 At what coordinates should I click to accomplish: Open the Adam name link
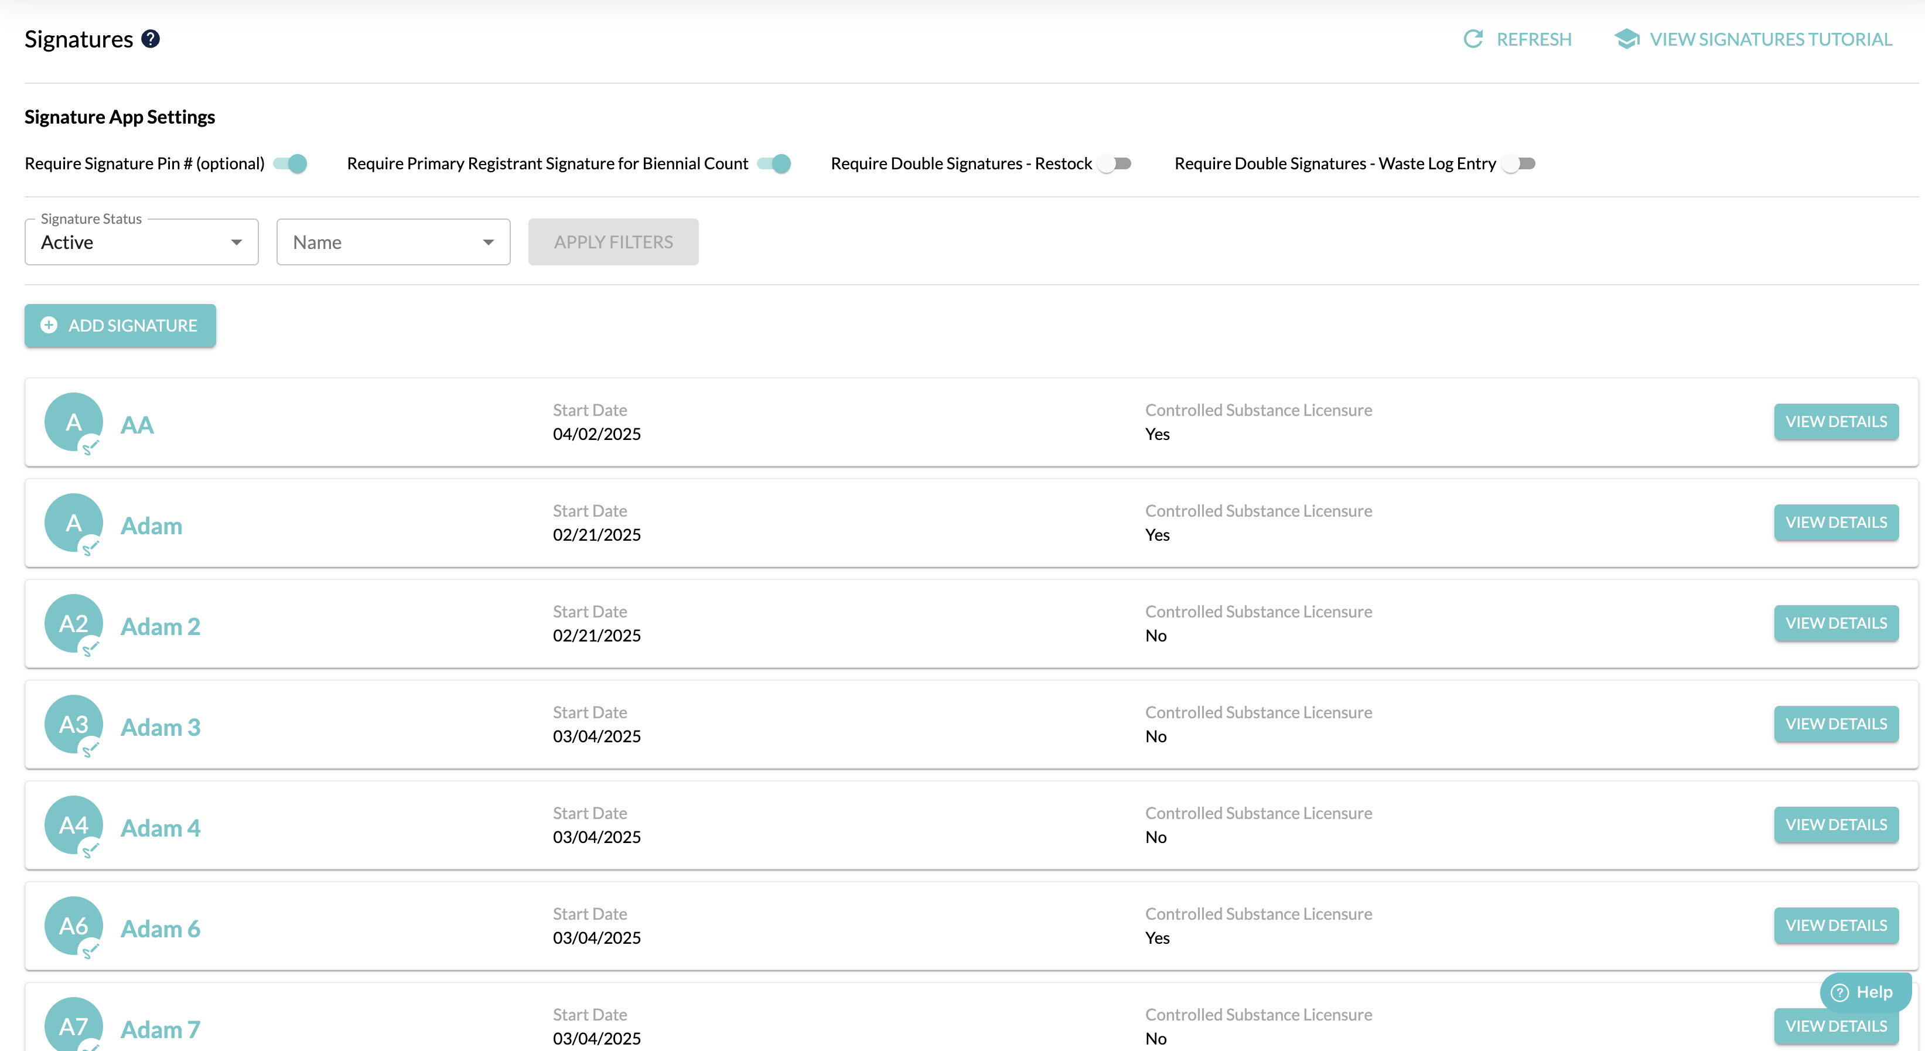point(152,525)
